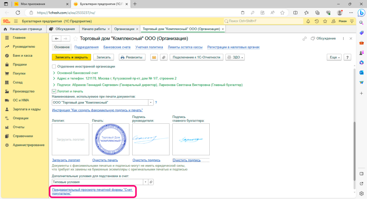Open the Учетная политика form tab

point(149,47)
